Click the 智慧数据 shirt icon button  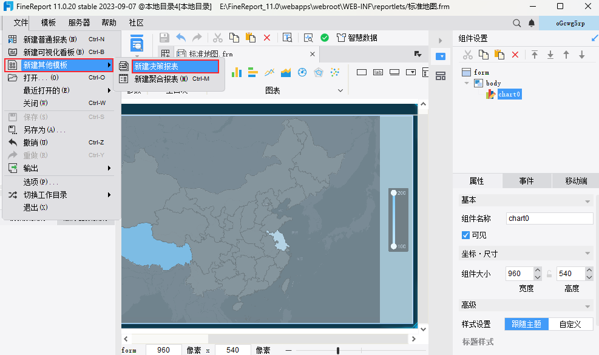click(340, 38)
